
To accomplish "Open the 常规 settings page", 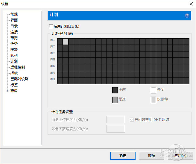I will (x=14, y=14).
